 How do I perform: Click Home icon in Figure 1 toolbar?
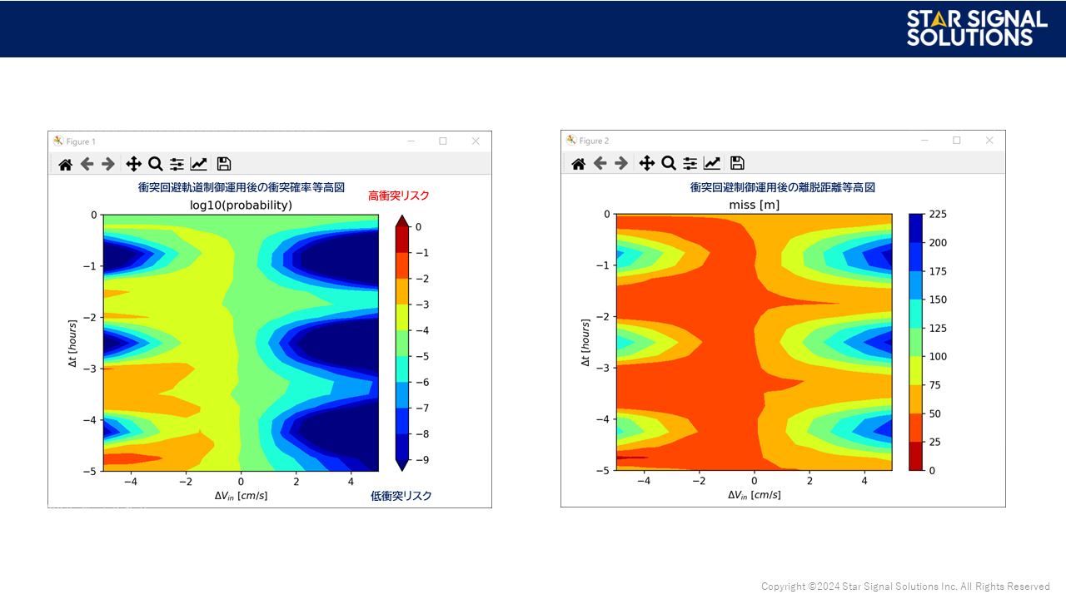click(x=65, y=164)
